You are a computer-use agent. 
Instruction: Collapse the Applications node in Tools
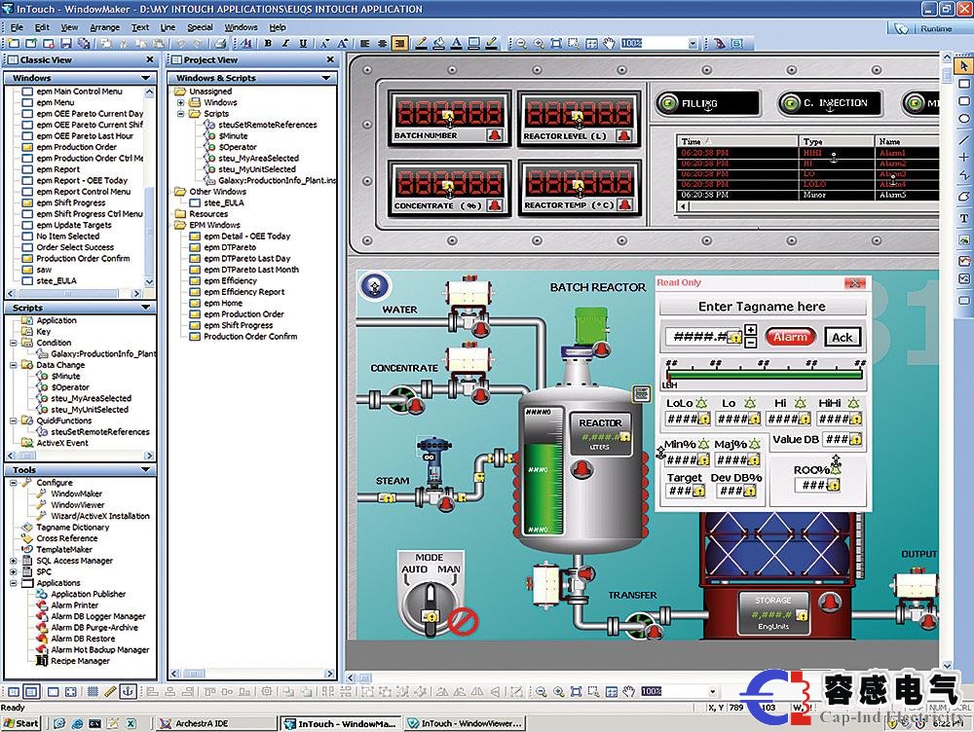pyautogui.click(x=13, y=583)
